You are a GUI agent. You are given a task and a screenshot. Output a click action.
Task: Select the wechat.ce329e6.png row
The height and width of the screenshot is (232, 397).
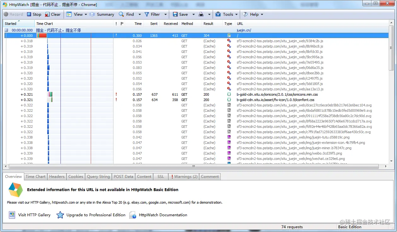point(196,159)
